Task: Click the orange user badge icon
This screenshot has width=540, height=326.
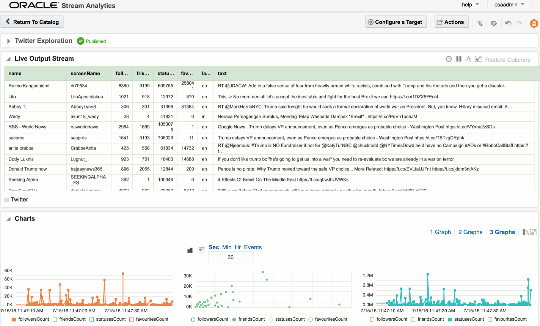Action: coord(534,23)
